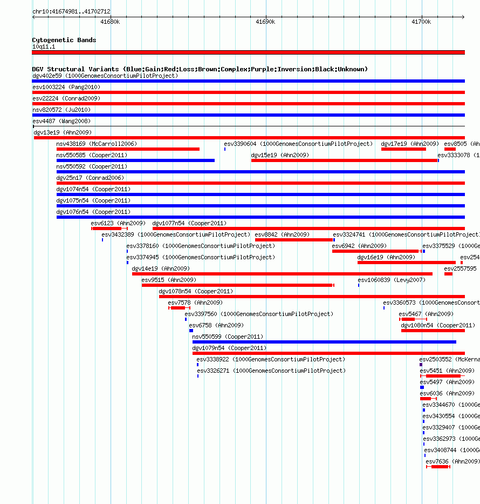Open esv3374945 variant label
This screenshot has height=504, width=480.
pos(201,257)
